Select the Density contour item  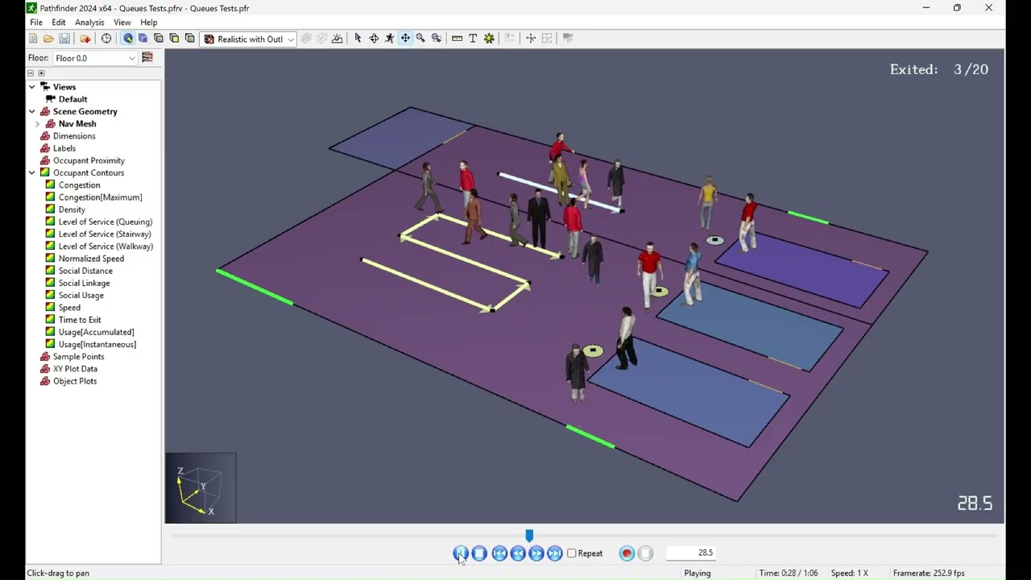tap(72, 209)
